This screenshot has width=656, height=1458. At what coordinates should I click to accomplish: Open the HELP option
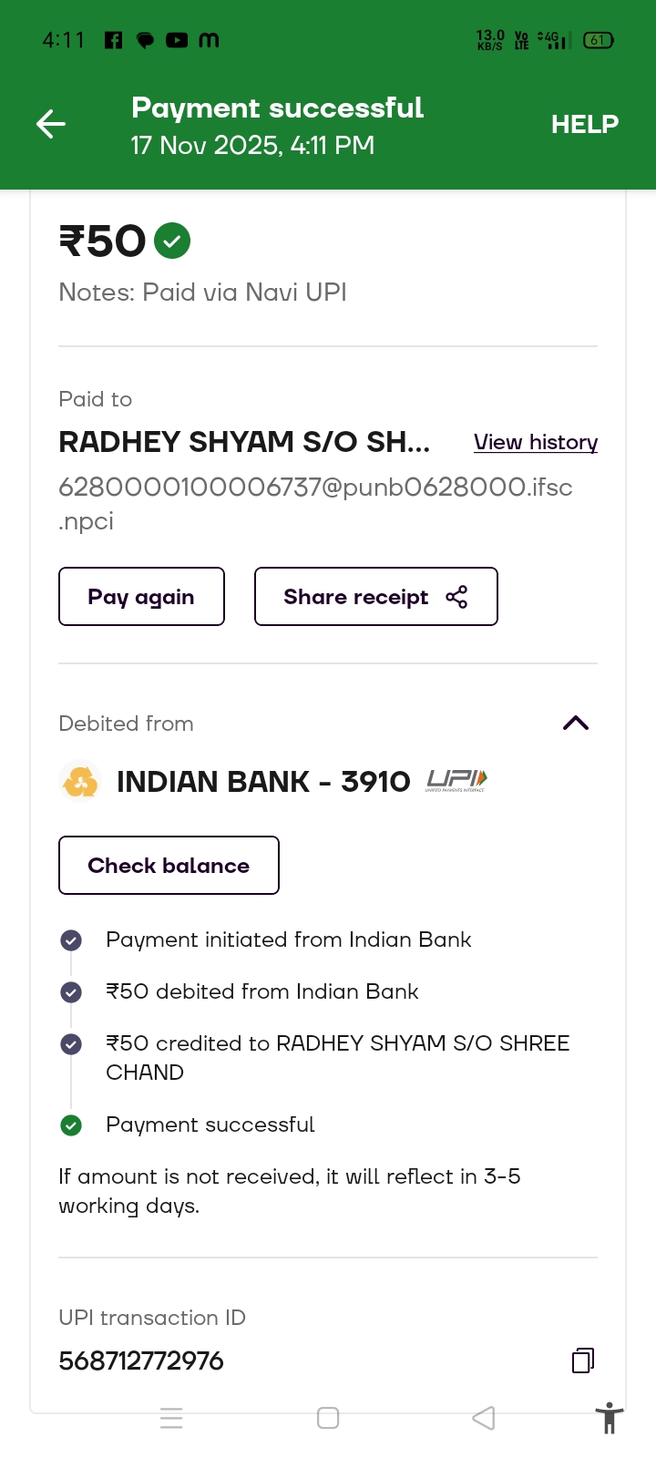[x=584, y=124]
